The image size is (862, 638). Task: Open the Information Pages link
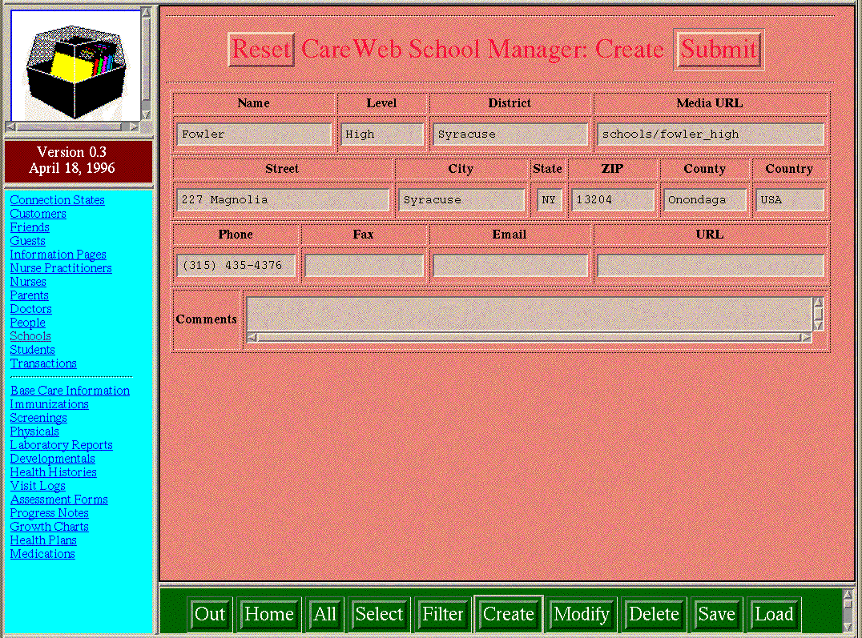pos(58,255)
